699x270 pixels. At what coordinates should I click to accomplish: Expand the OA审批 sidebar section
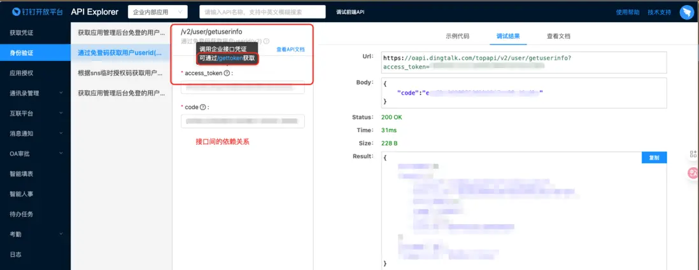click(35, 154)
